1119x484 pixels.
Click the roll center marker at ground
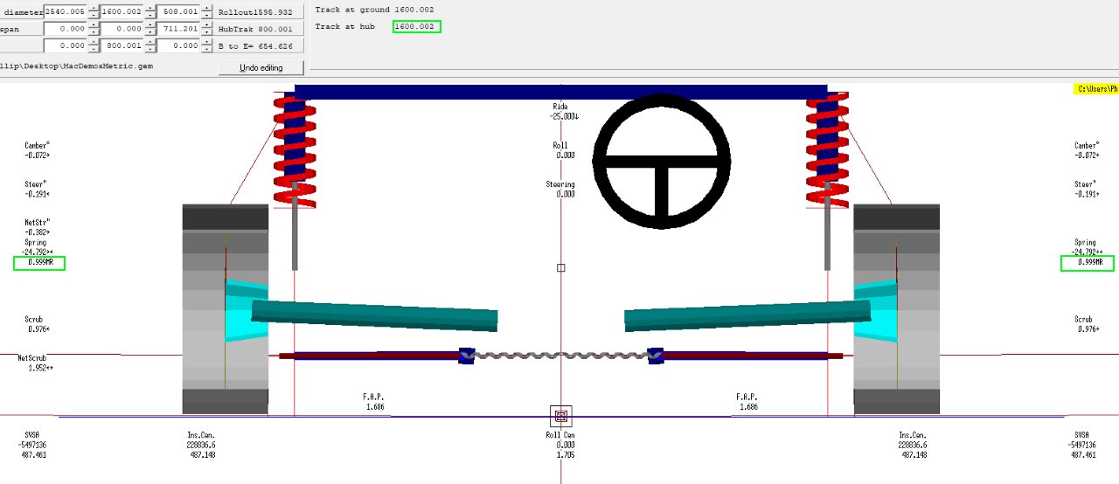(561, 416)
